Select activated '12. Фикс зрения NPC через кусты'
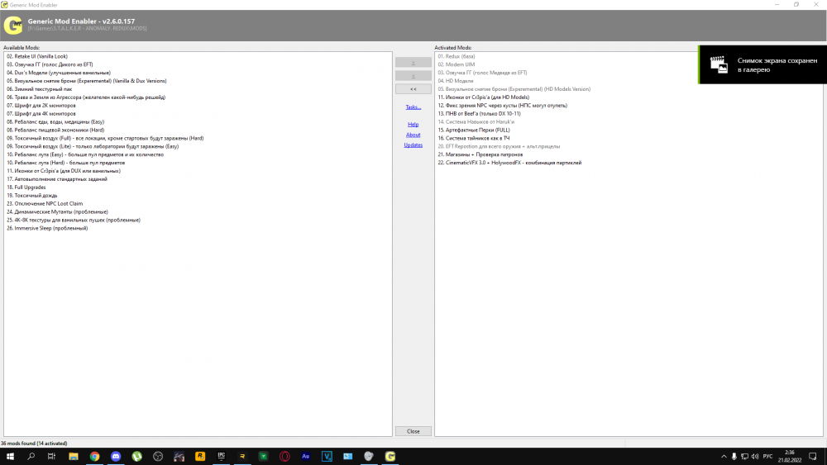827x465 pixels. pos(503,106)
